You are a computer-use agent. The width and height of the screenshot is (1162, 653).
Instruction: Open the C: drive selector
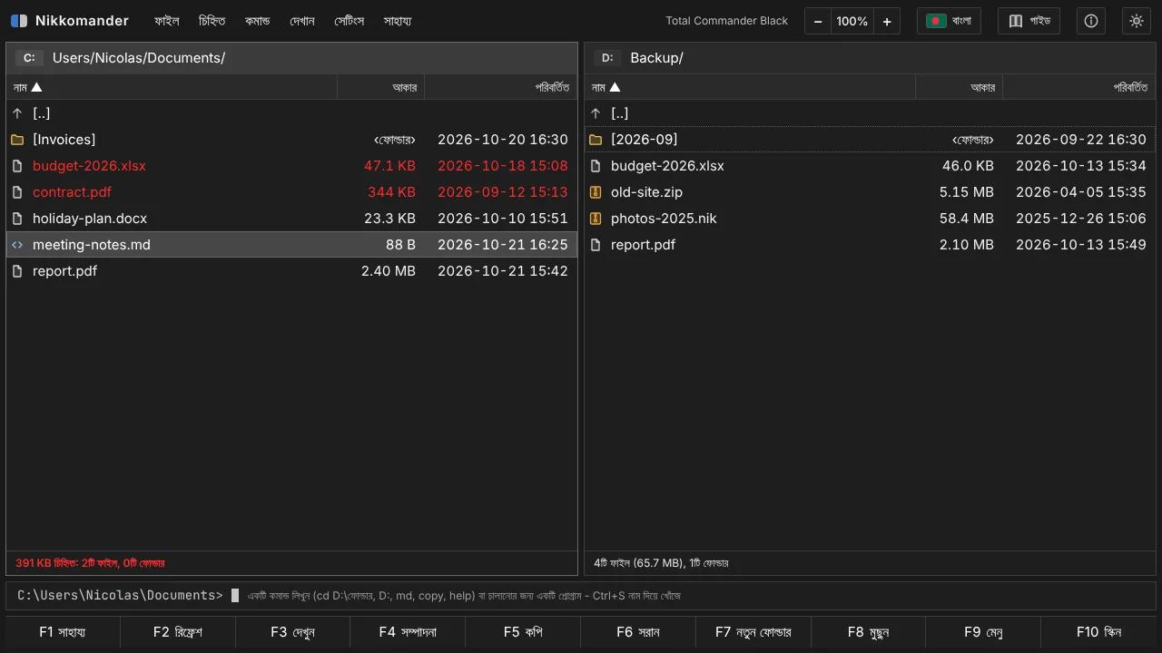(x=29, y=58)
